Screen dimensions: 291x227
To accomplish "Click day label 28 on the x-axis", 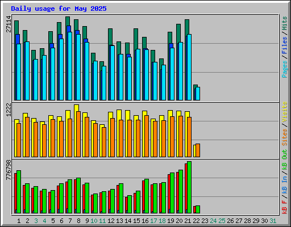I will [x=247, y=221].
